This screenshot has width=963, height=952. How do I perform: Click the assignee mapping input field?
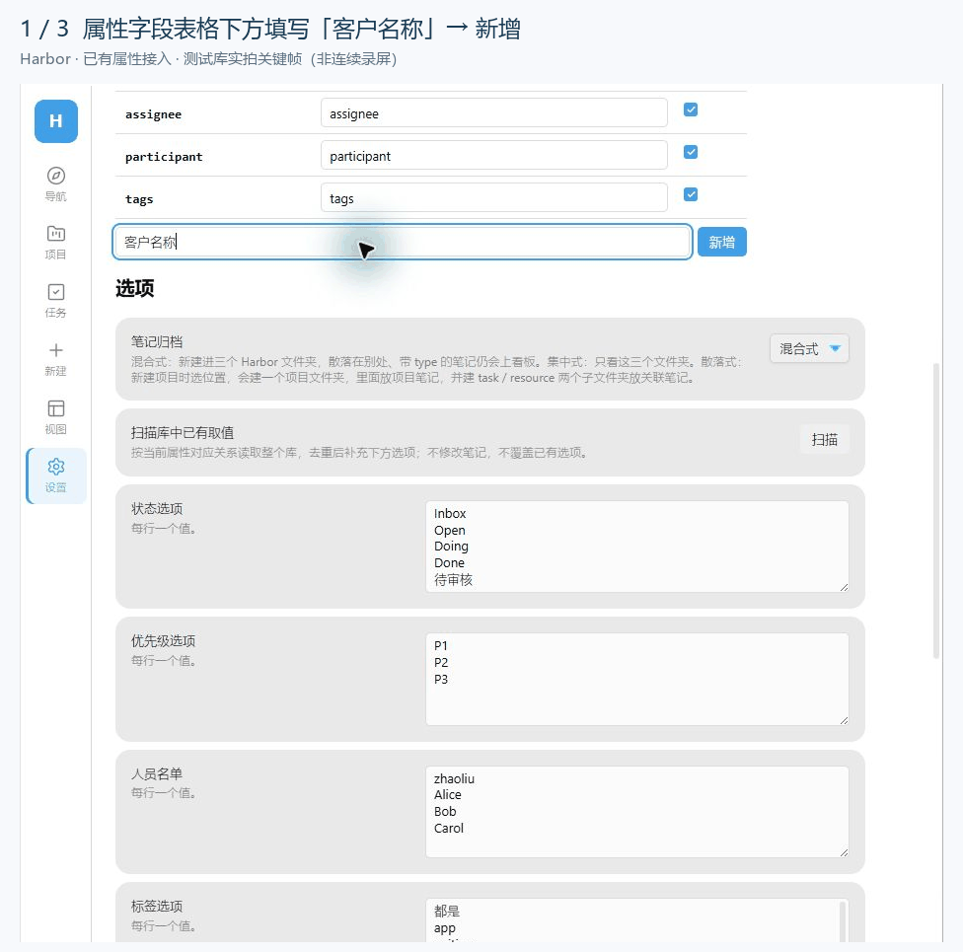pos(493,113)
